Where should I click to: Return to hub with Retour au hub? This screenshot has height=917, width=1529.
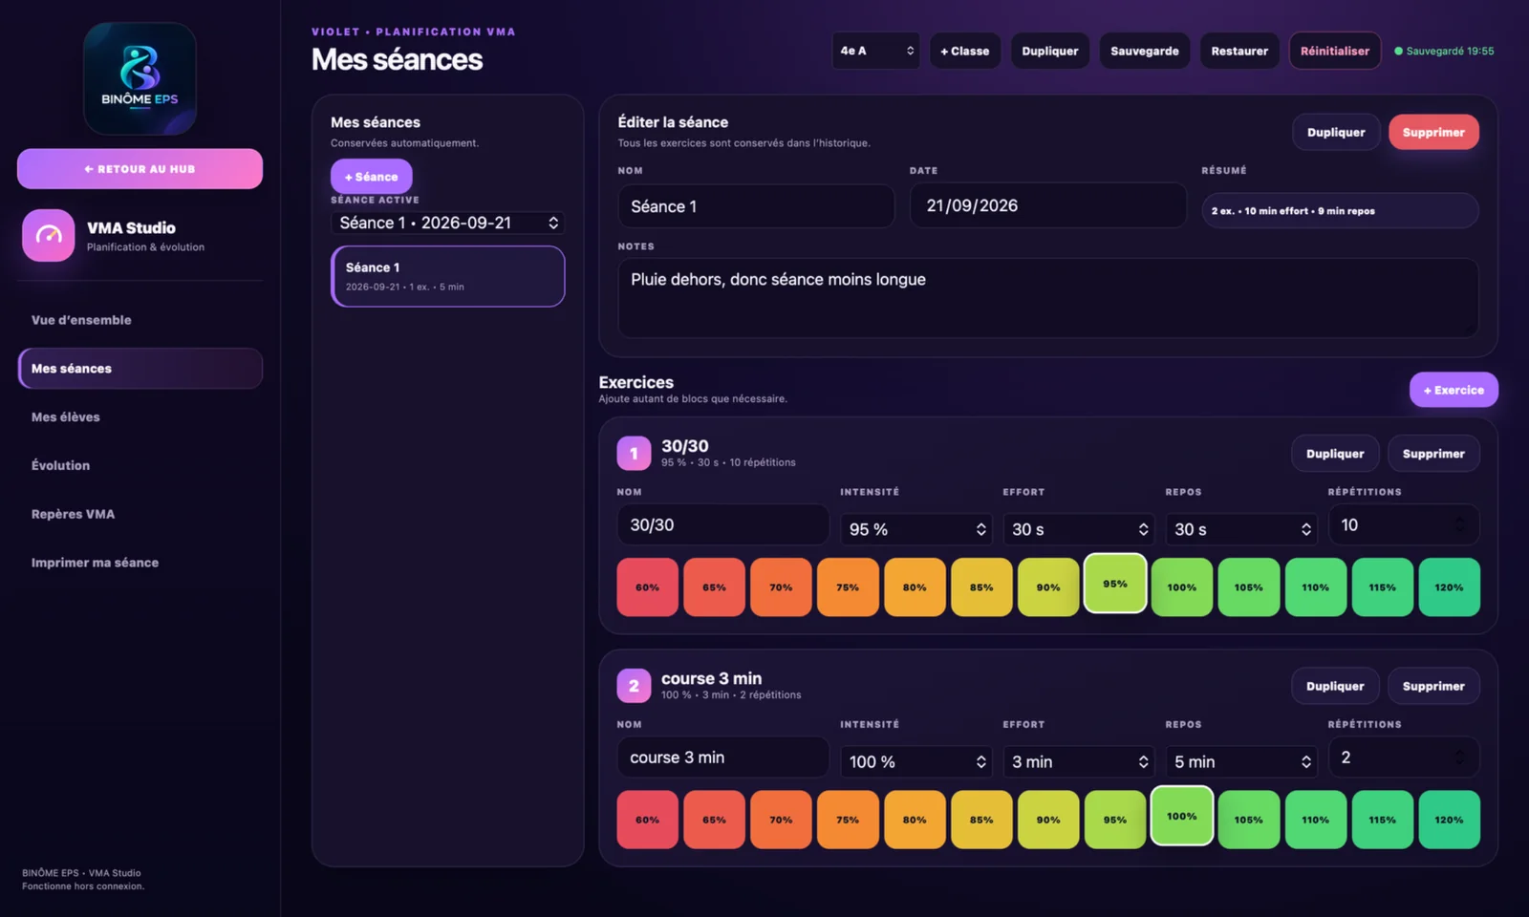(x=140, y=169)
